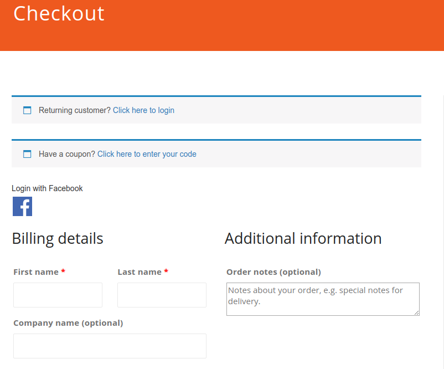444x369 pixels.
Task: Click the Checkout page header
Action: [59, 14]
